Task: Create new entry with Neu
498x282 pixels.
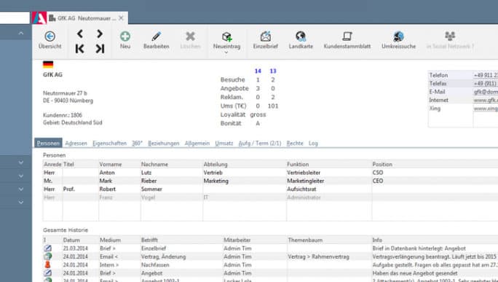Action: 125,40
